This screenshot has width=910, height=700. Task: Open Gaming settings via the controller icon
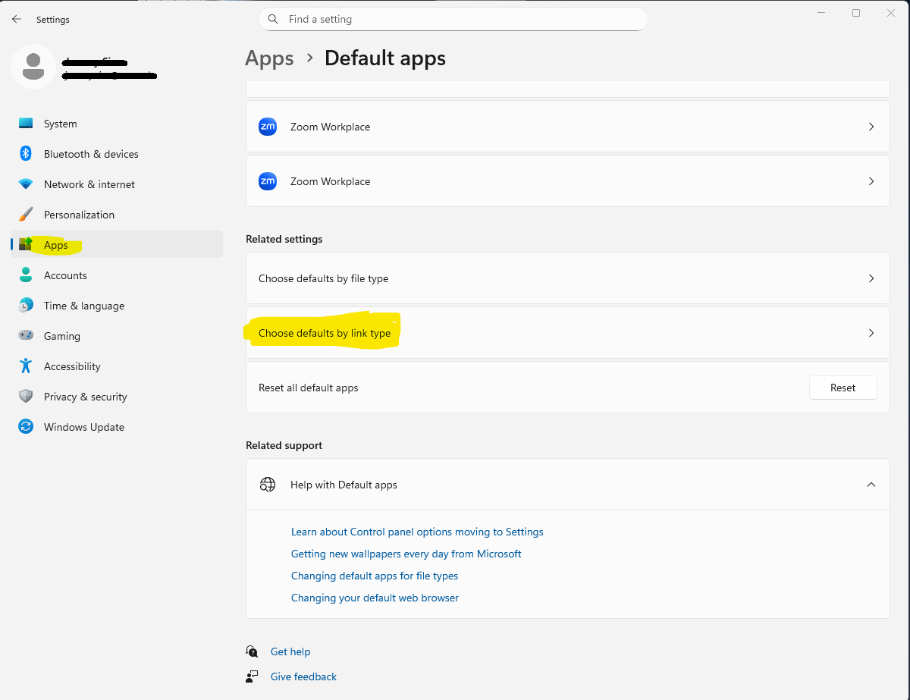(25, 335)
